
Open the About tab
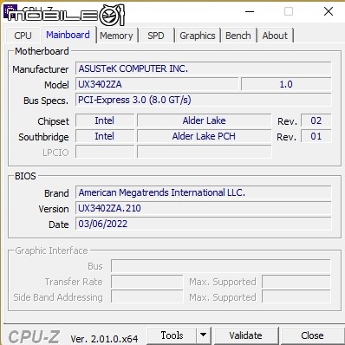(x=275, y=36)
